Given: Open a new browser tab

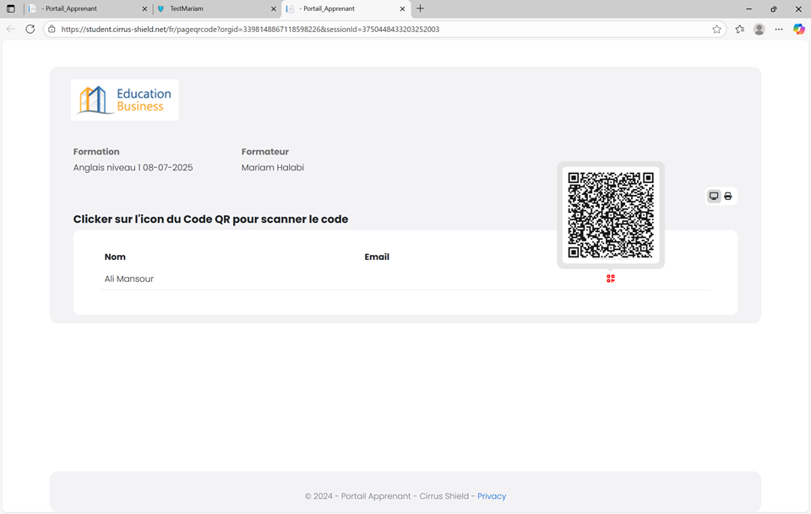Looking at the screenshot, I should click(x=420, y=8).
